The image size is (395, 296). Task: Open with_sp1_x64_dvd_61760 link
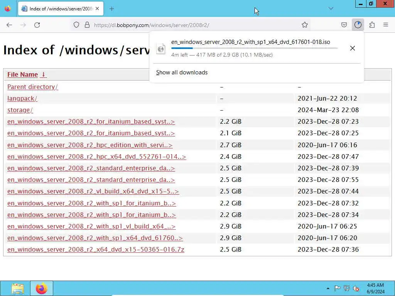pos(95,238)
